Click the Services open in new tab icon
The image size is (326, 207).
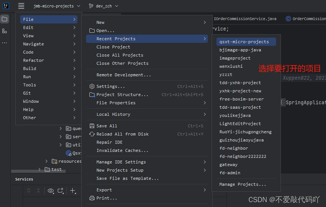tap(61, 191)
